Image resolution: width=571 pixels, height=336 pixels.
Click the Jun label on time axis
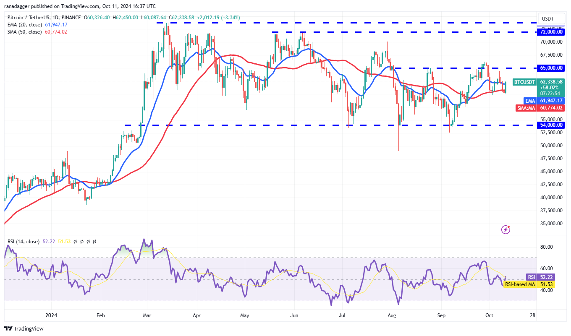tap(294, 315)
